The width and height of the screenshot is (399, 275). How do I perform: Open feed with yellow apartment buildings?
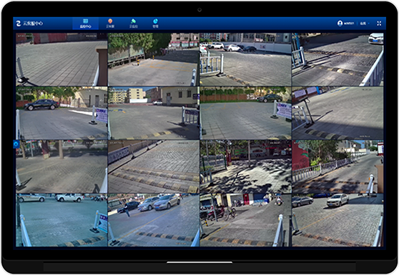[x=154, y=113]
